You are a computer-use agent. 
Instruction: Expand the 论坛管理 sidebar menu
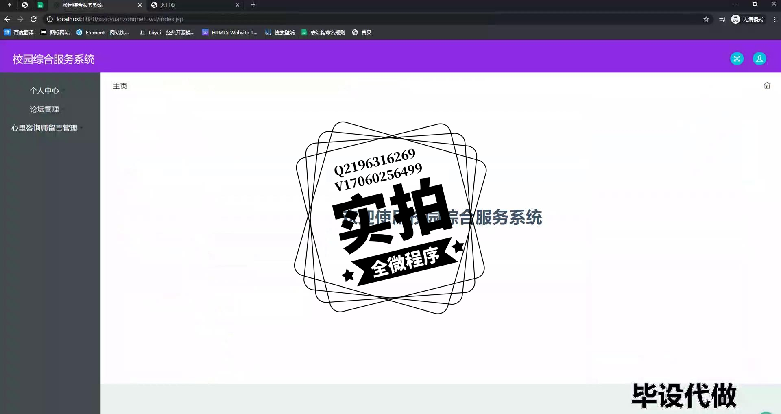[44, 109]
